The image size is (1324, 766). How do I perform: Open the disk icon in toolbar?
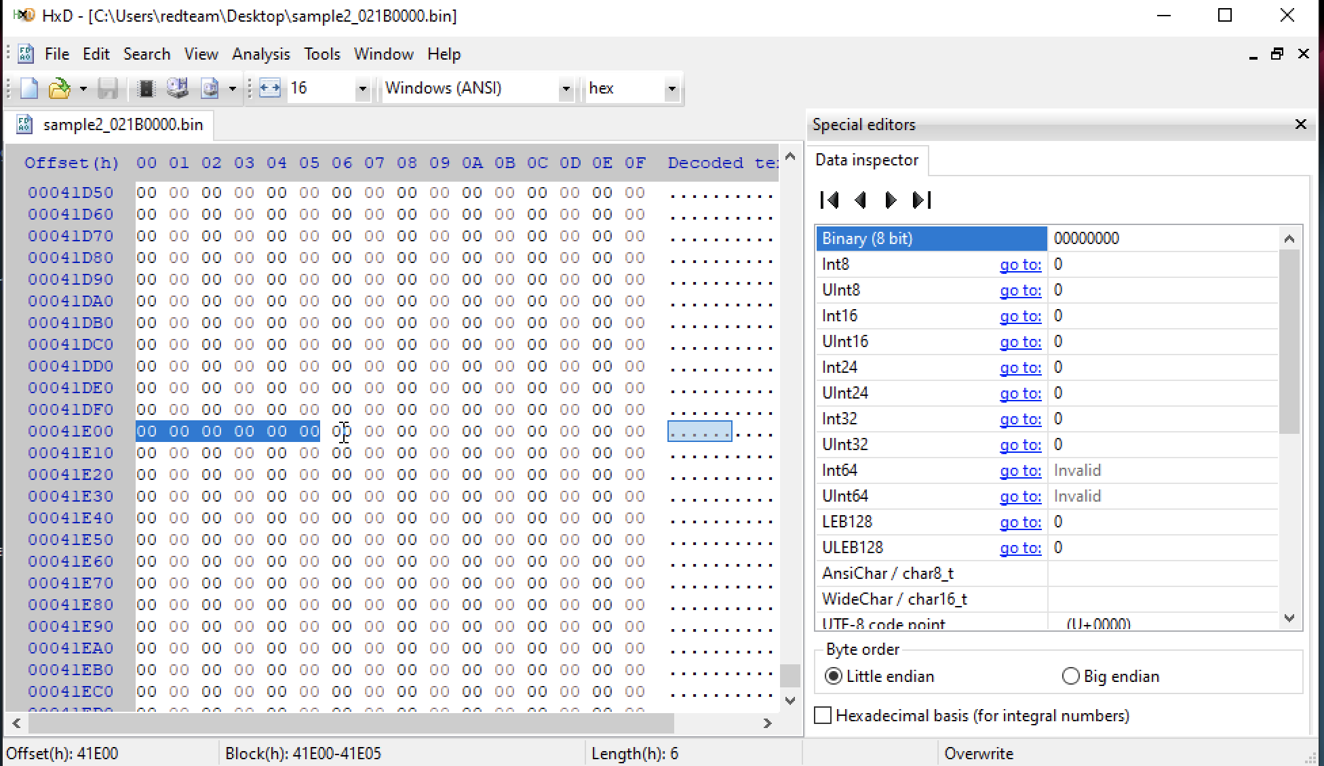178,88
